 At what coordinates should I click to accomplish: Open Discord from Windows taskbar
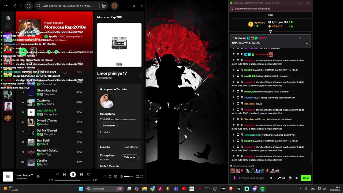pos(255,189)
